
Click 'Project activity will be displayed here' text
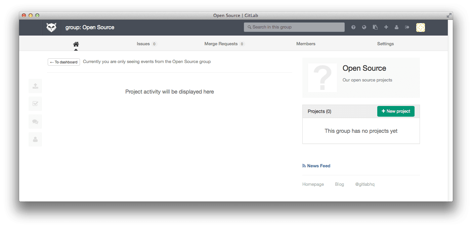[170, 92]
